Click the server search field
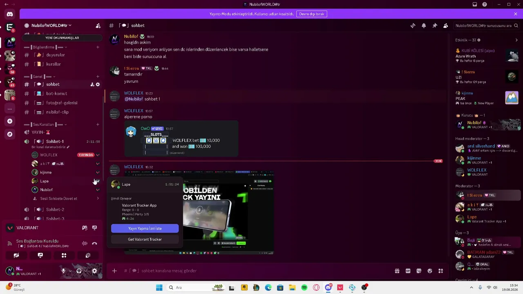Image resolution: width=523 pixels, height=294 pixels. coord(486,25)
